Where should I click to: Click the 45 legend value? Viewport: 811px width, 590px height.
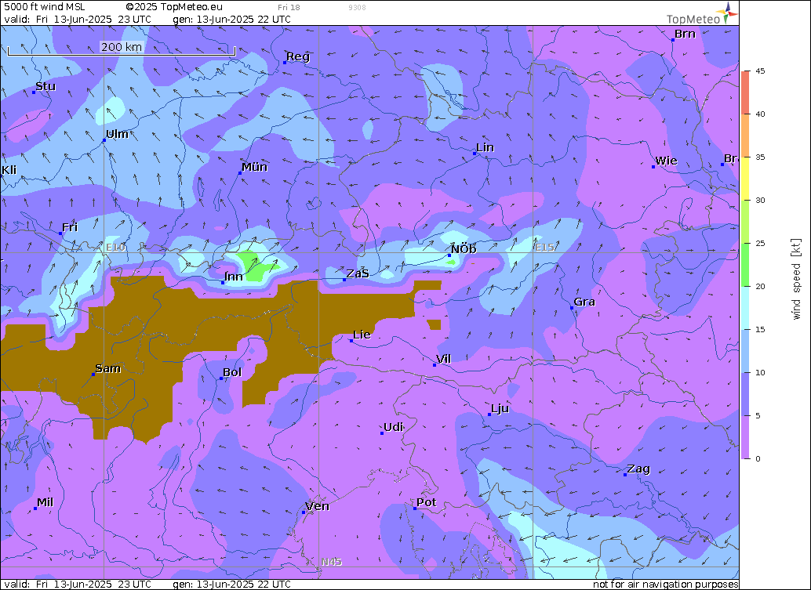(760, 71)
